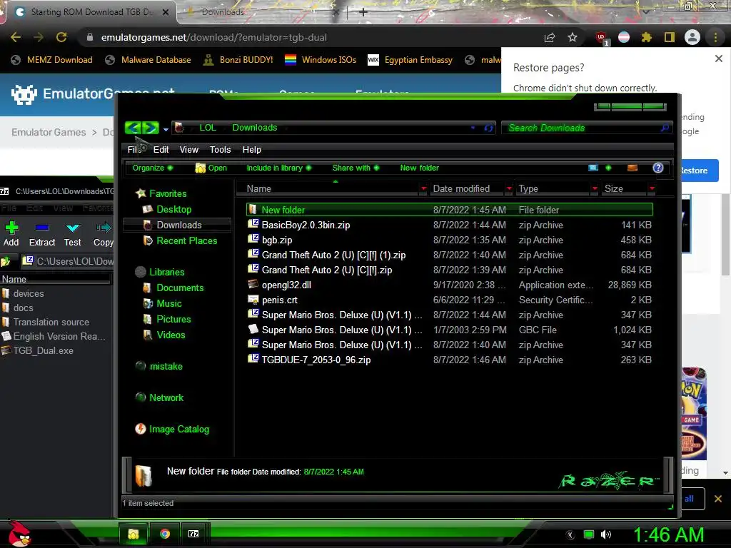Viewport: 731px width, 548px height.
Task: Click Test button in 7-Zip window
Action: (72, 234)
